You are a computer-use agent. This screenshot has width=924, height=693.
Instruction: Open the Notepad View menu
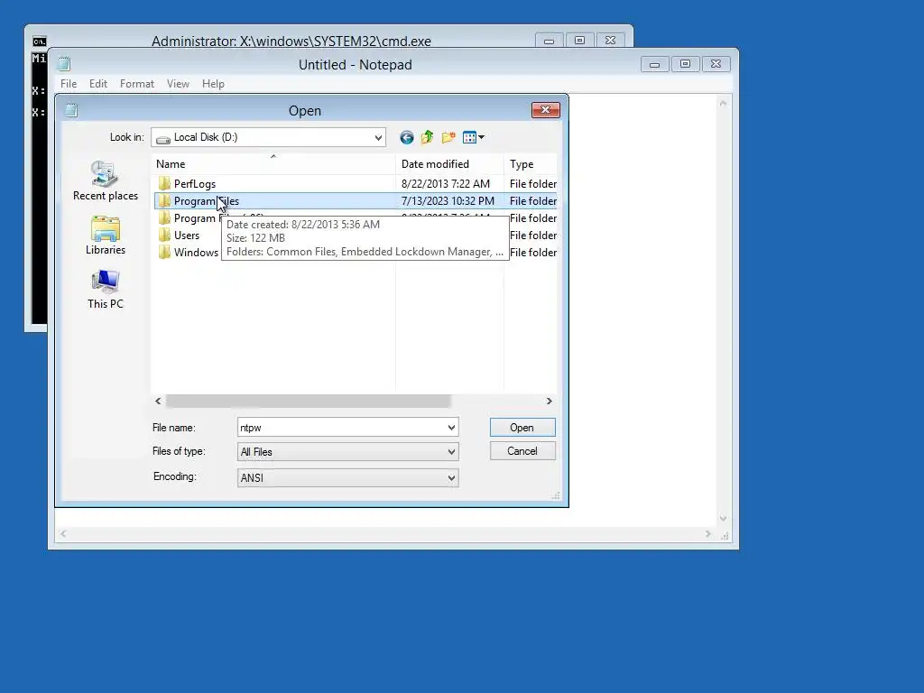point(178,84)
